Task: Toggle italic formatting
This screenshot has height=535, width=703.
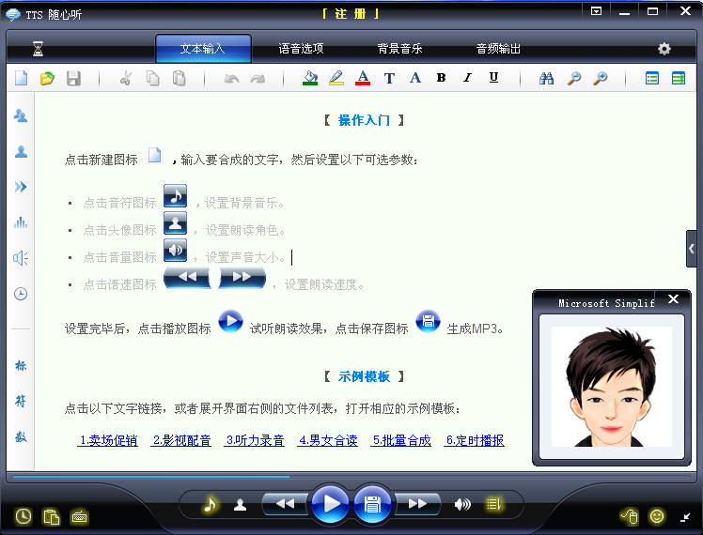Action: pos(468,78)
